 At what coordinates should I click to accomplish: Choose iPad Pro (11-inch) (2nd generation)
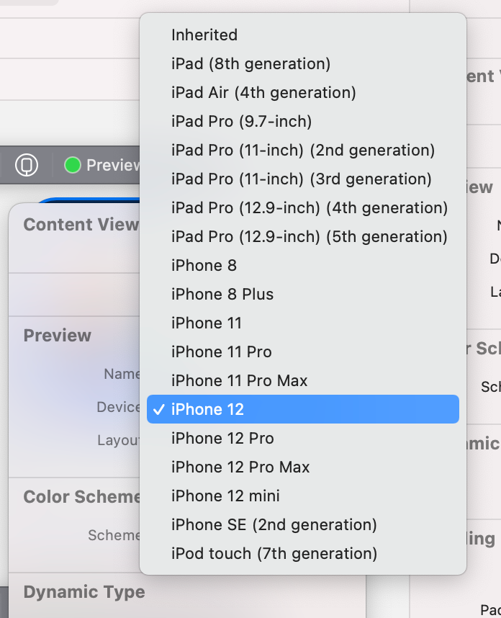[303, 150]
